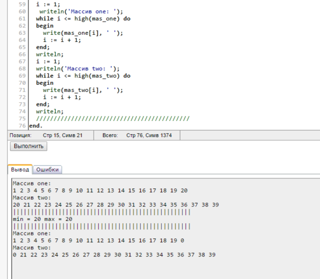
Task: Click the 'Всего:' status label
Action: [110, 135]
